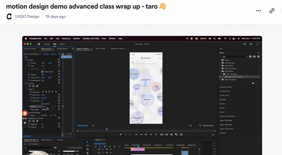Image resolution: width=282 pixels, height=155 pixels.
Task: Open the Blend Mode dropdown
Action: 48,109
